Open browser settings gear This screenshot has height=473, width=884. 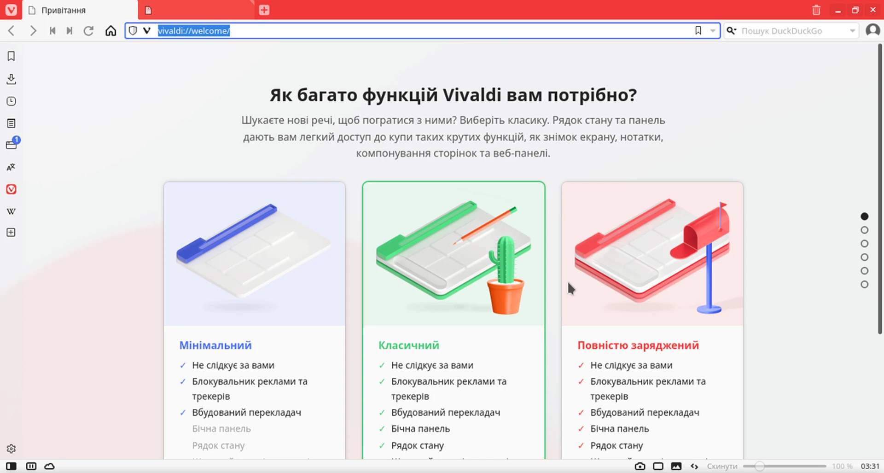11,449
